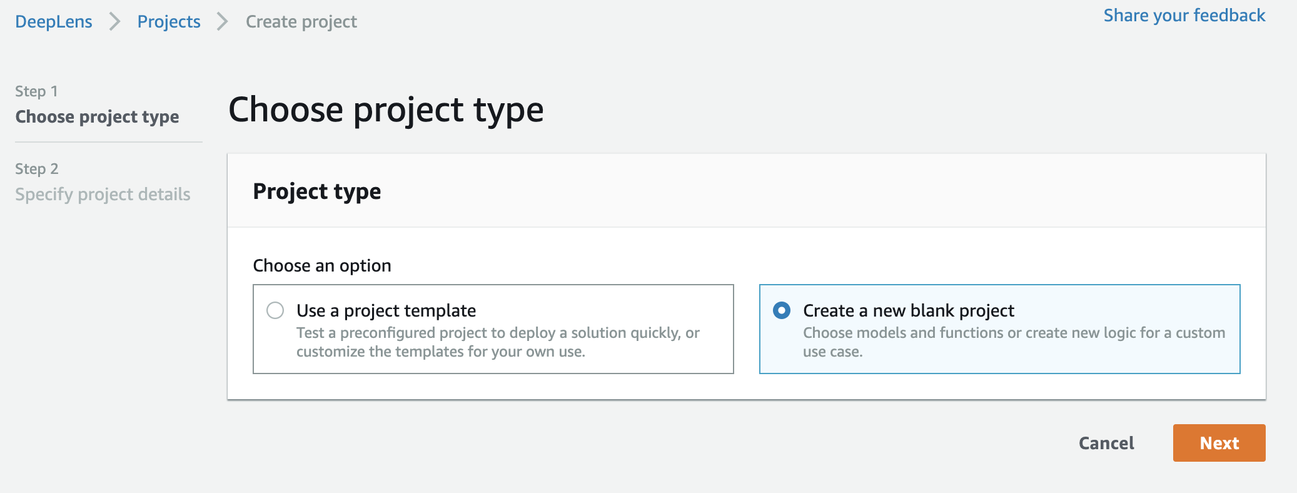Click the Project type section header
The width and height of the screenshot is (1297, 493).
(317, 191)
